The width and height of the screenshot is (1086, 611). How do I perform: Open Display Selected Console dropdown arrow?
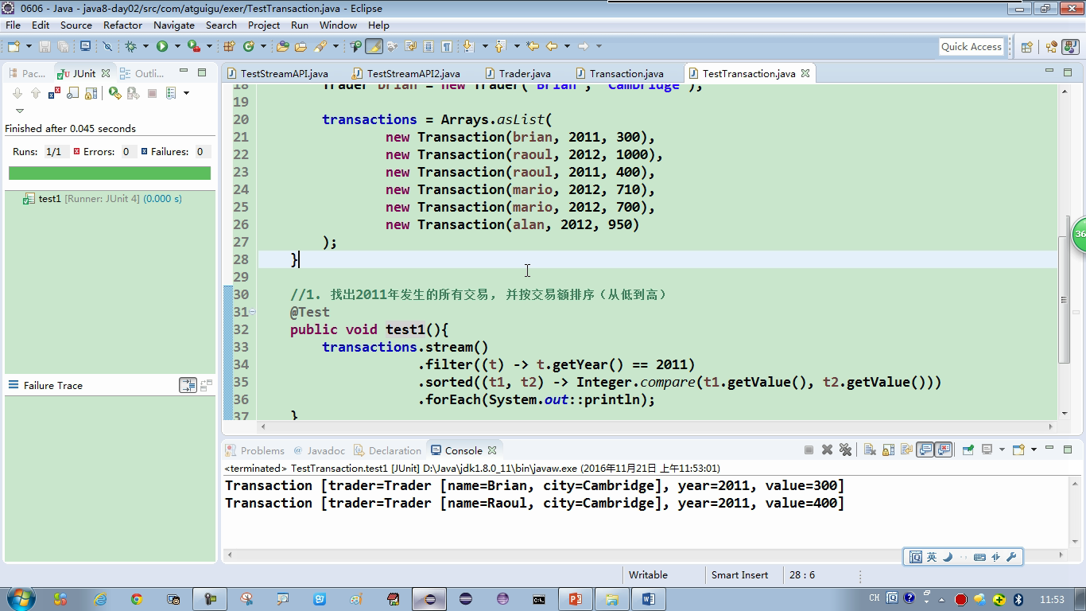[1002, 449]
